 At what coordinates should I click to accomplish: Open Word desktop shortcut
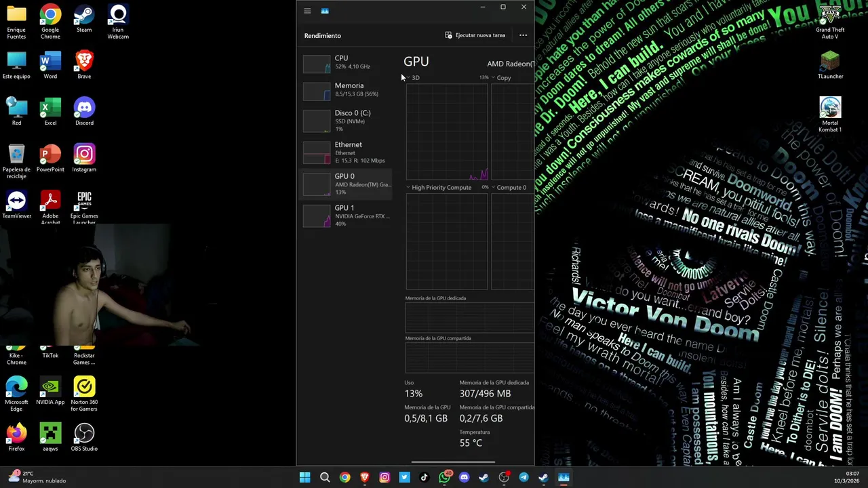pyautogui.click(x=50, y=65)
